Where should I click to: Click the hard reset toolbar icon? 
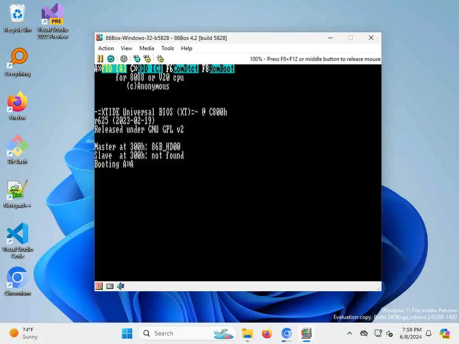point(111,59)
